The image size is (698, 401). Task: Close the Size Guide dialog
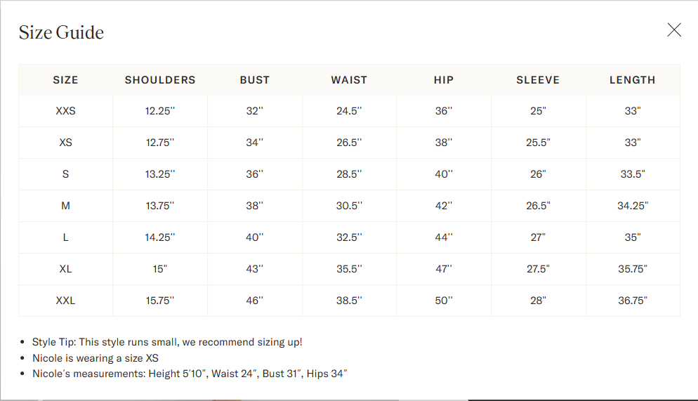[x=674, y=30]
